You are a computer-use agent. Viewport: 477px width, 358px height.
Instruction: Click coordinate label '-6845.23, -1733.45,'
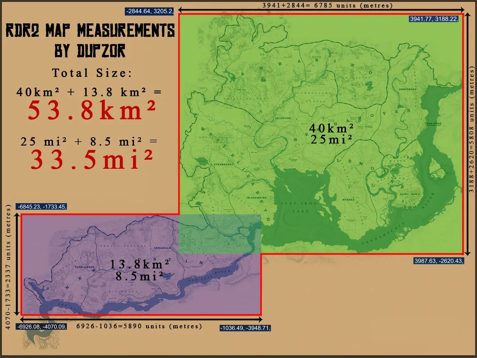coord(41,206)
